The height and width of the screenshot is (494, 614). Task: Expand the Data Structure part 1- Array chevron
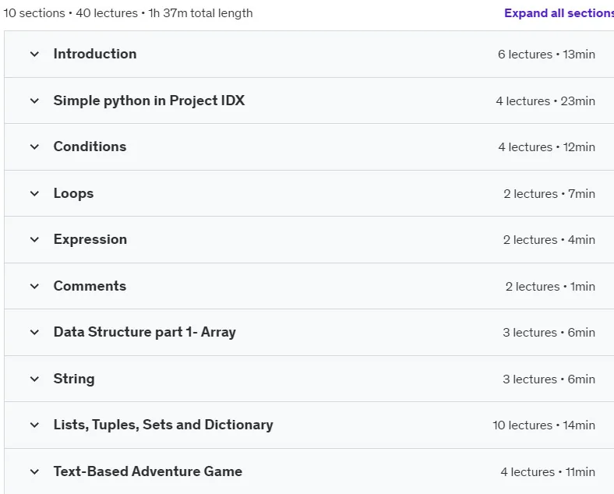coord(34,333)
